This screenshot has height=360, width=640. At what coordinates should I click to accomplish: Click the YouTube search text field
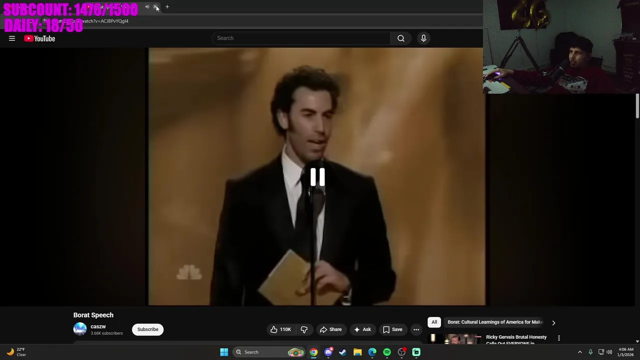coord(301,38)
